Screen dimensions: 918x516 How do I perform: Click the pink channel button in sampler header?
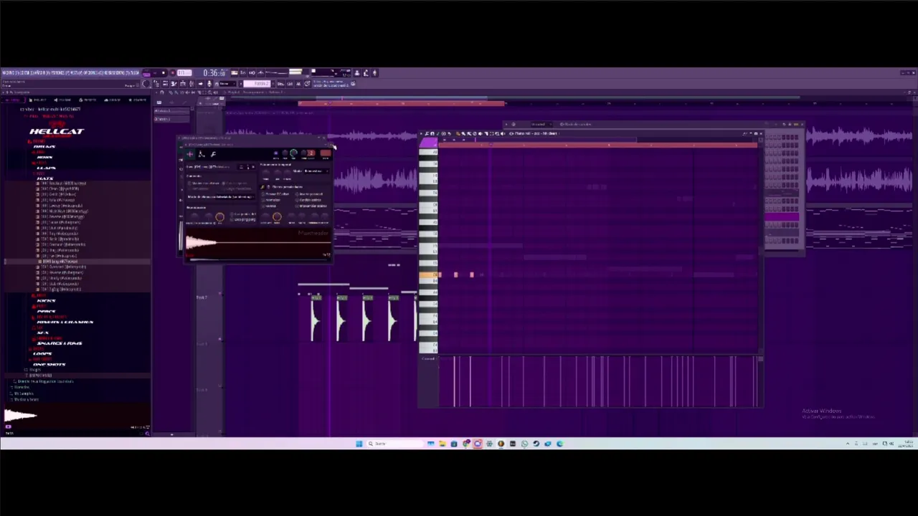coord(326,153)
